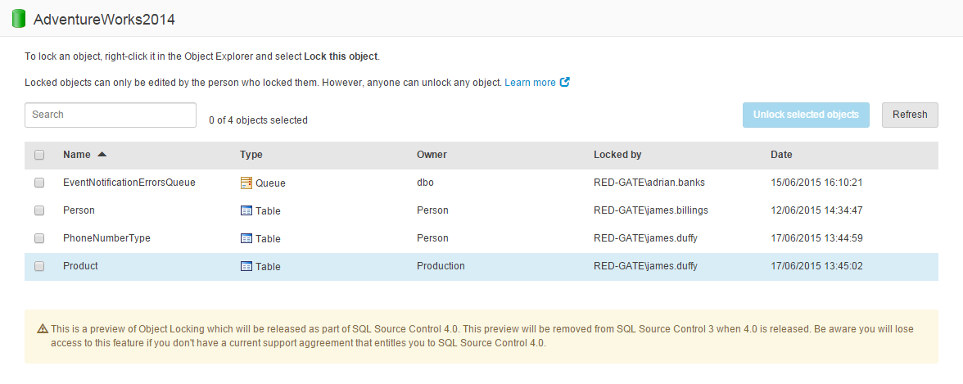Check the EventNotificationErrorsQueue row checkbox
963x384 pixels.
pyautogui.click(x=39, y=183)
